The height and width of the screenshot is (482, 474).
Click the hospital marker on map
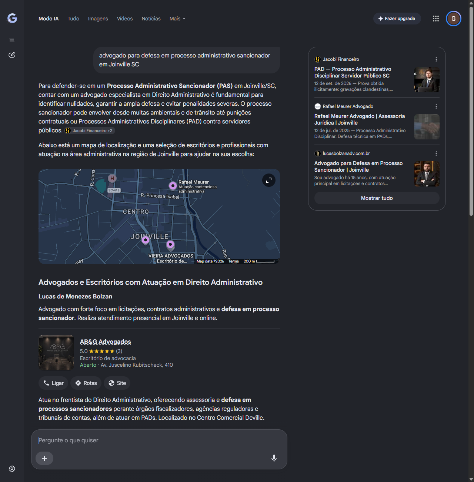point(112,178)
